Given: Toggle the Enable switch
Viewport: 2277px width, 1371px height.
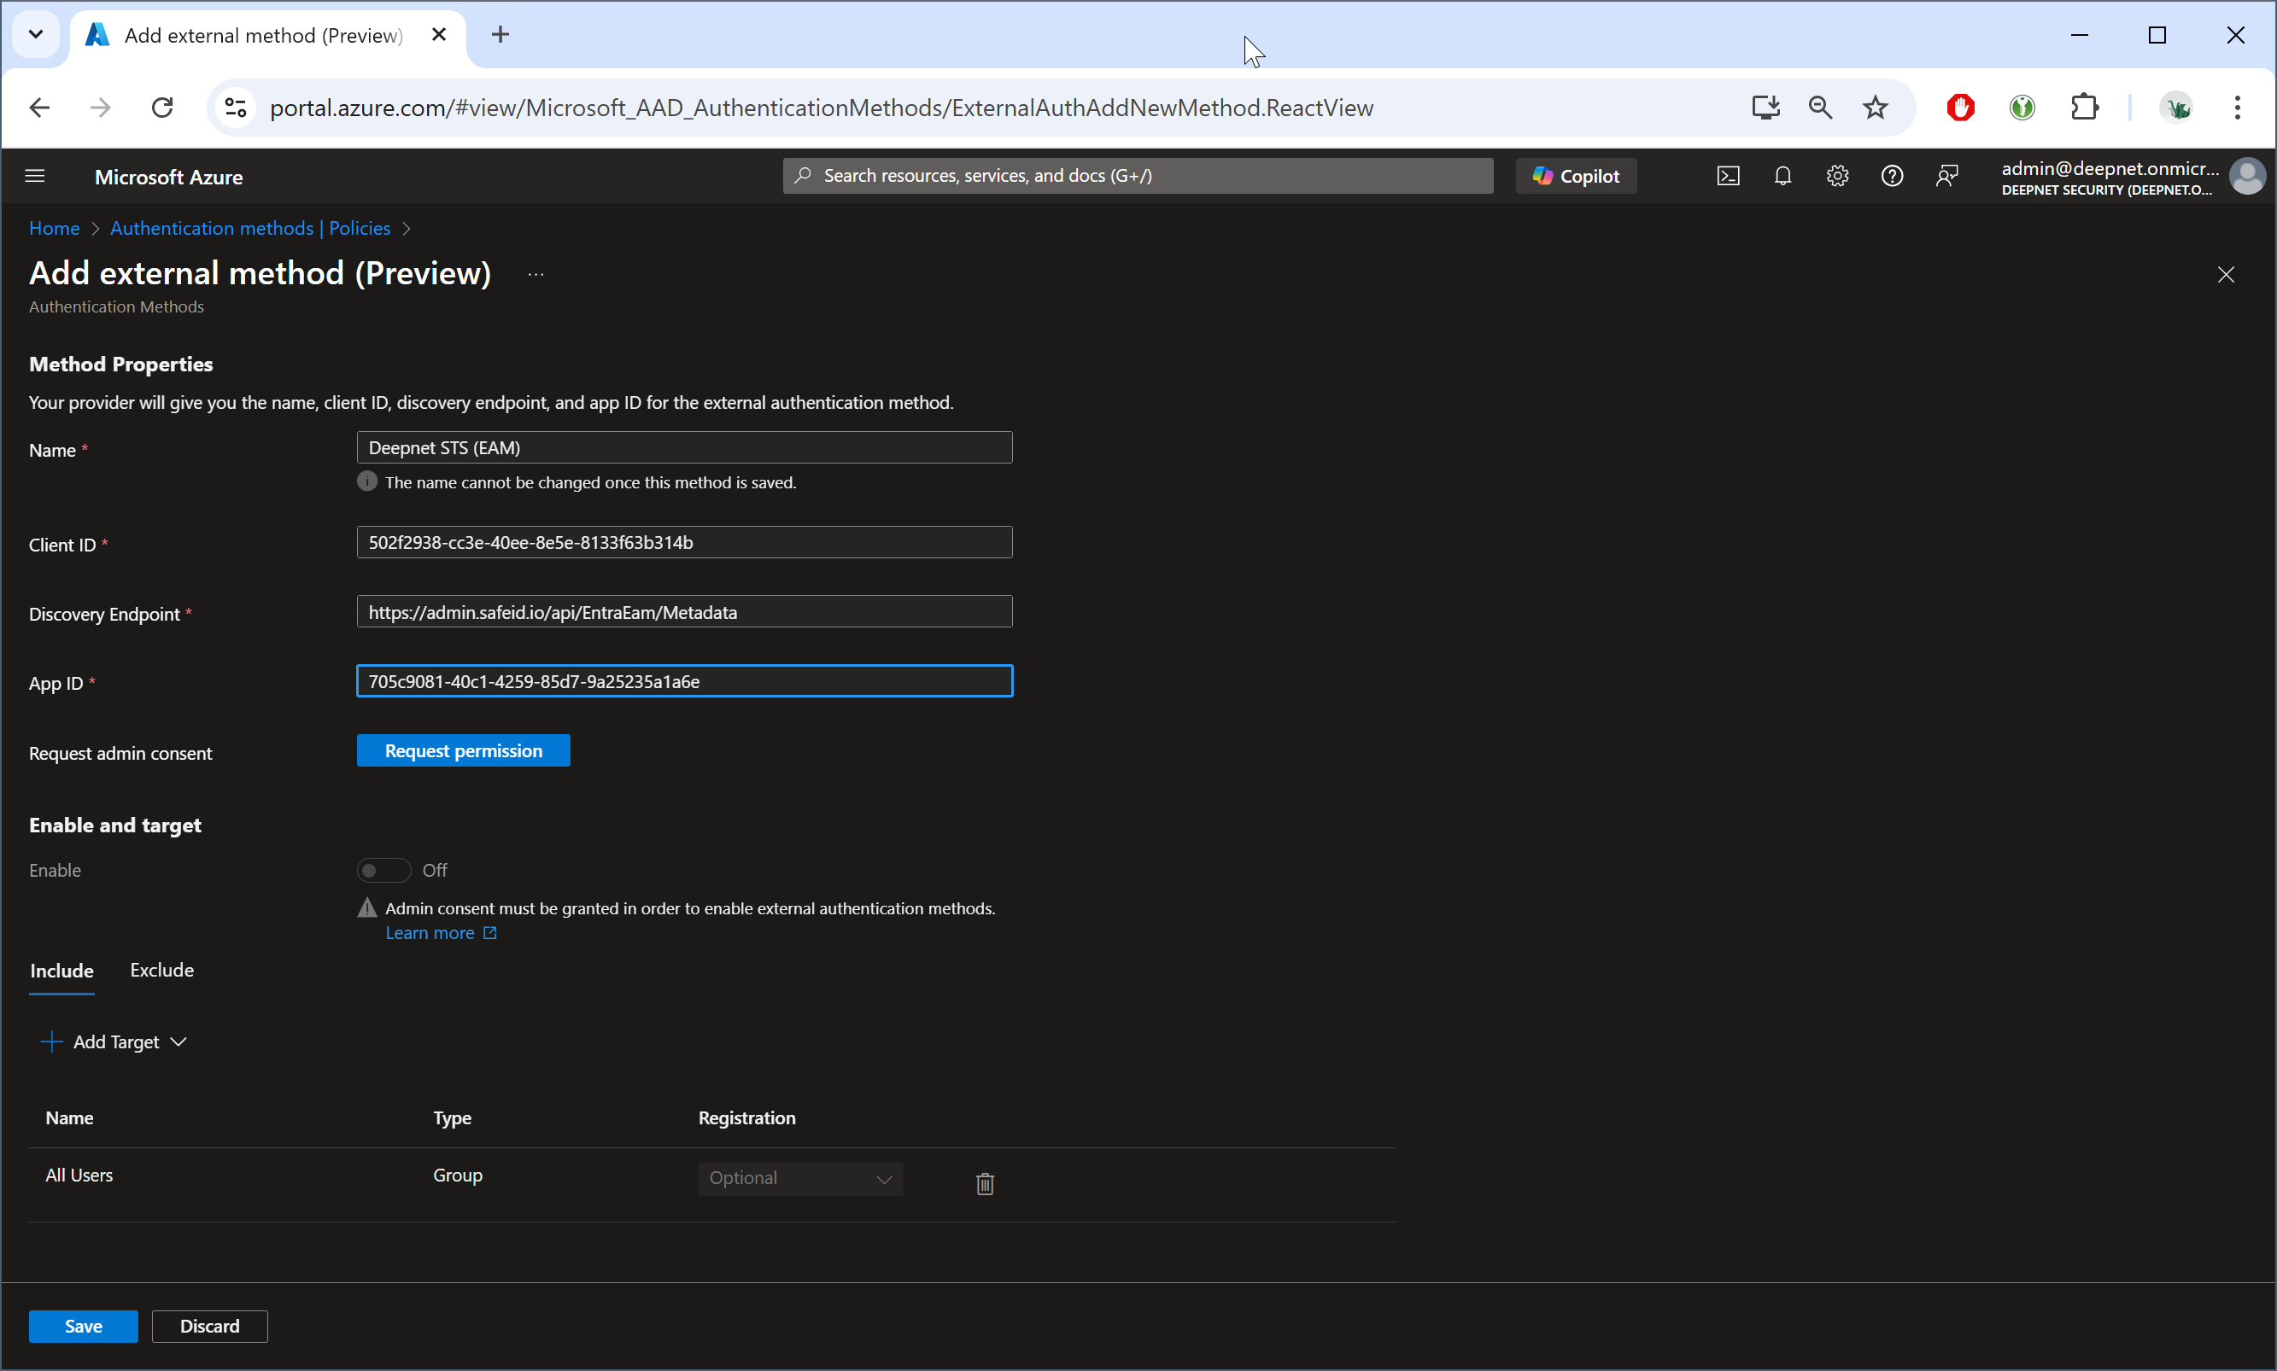Looking at the screenshot, I should [x=383, y=869].
